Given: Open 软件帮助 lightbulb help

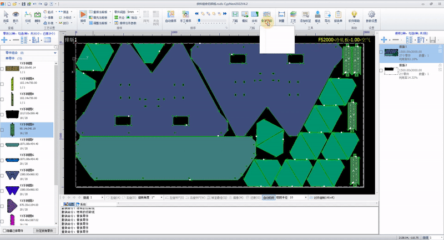Looking at the screenshot, I should pyautogui.click(x=354, y=14).
